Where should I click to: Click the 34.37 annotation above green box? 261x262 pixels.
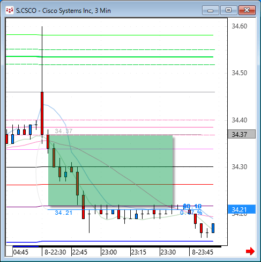(64, 131)
